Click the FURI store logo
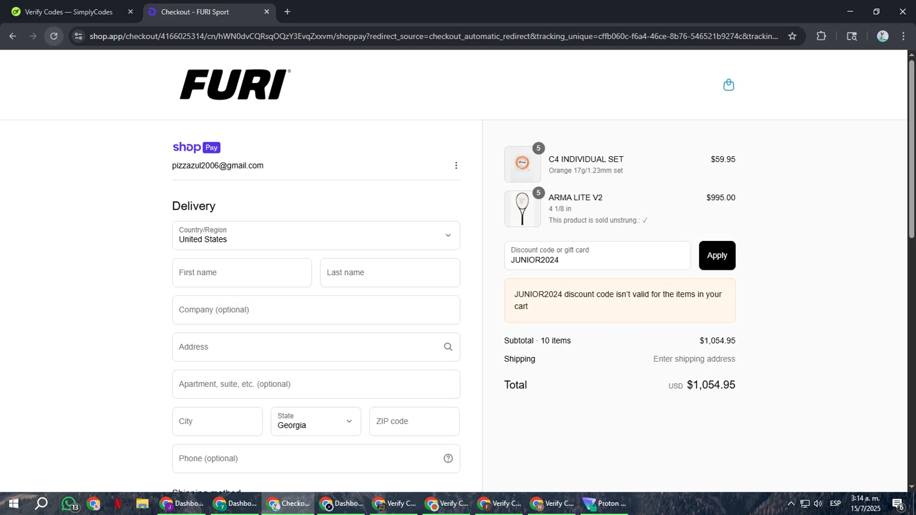This screenshot has width=916, height=515. pyautogui.click(x=235, y=84)
